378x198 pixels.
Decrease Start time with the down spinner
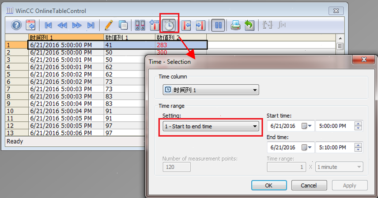(x=358, y=128)
